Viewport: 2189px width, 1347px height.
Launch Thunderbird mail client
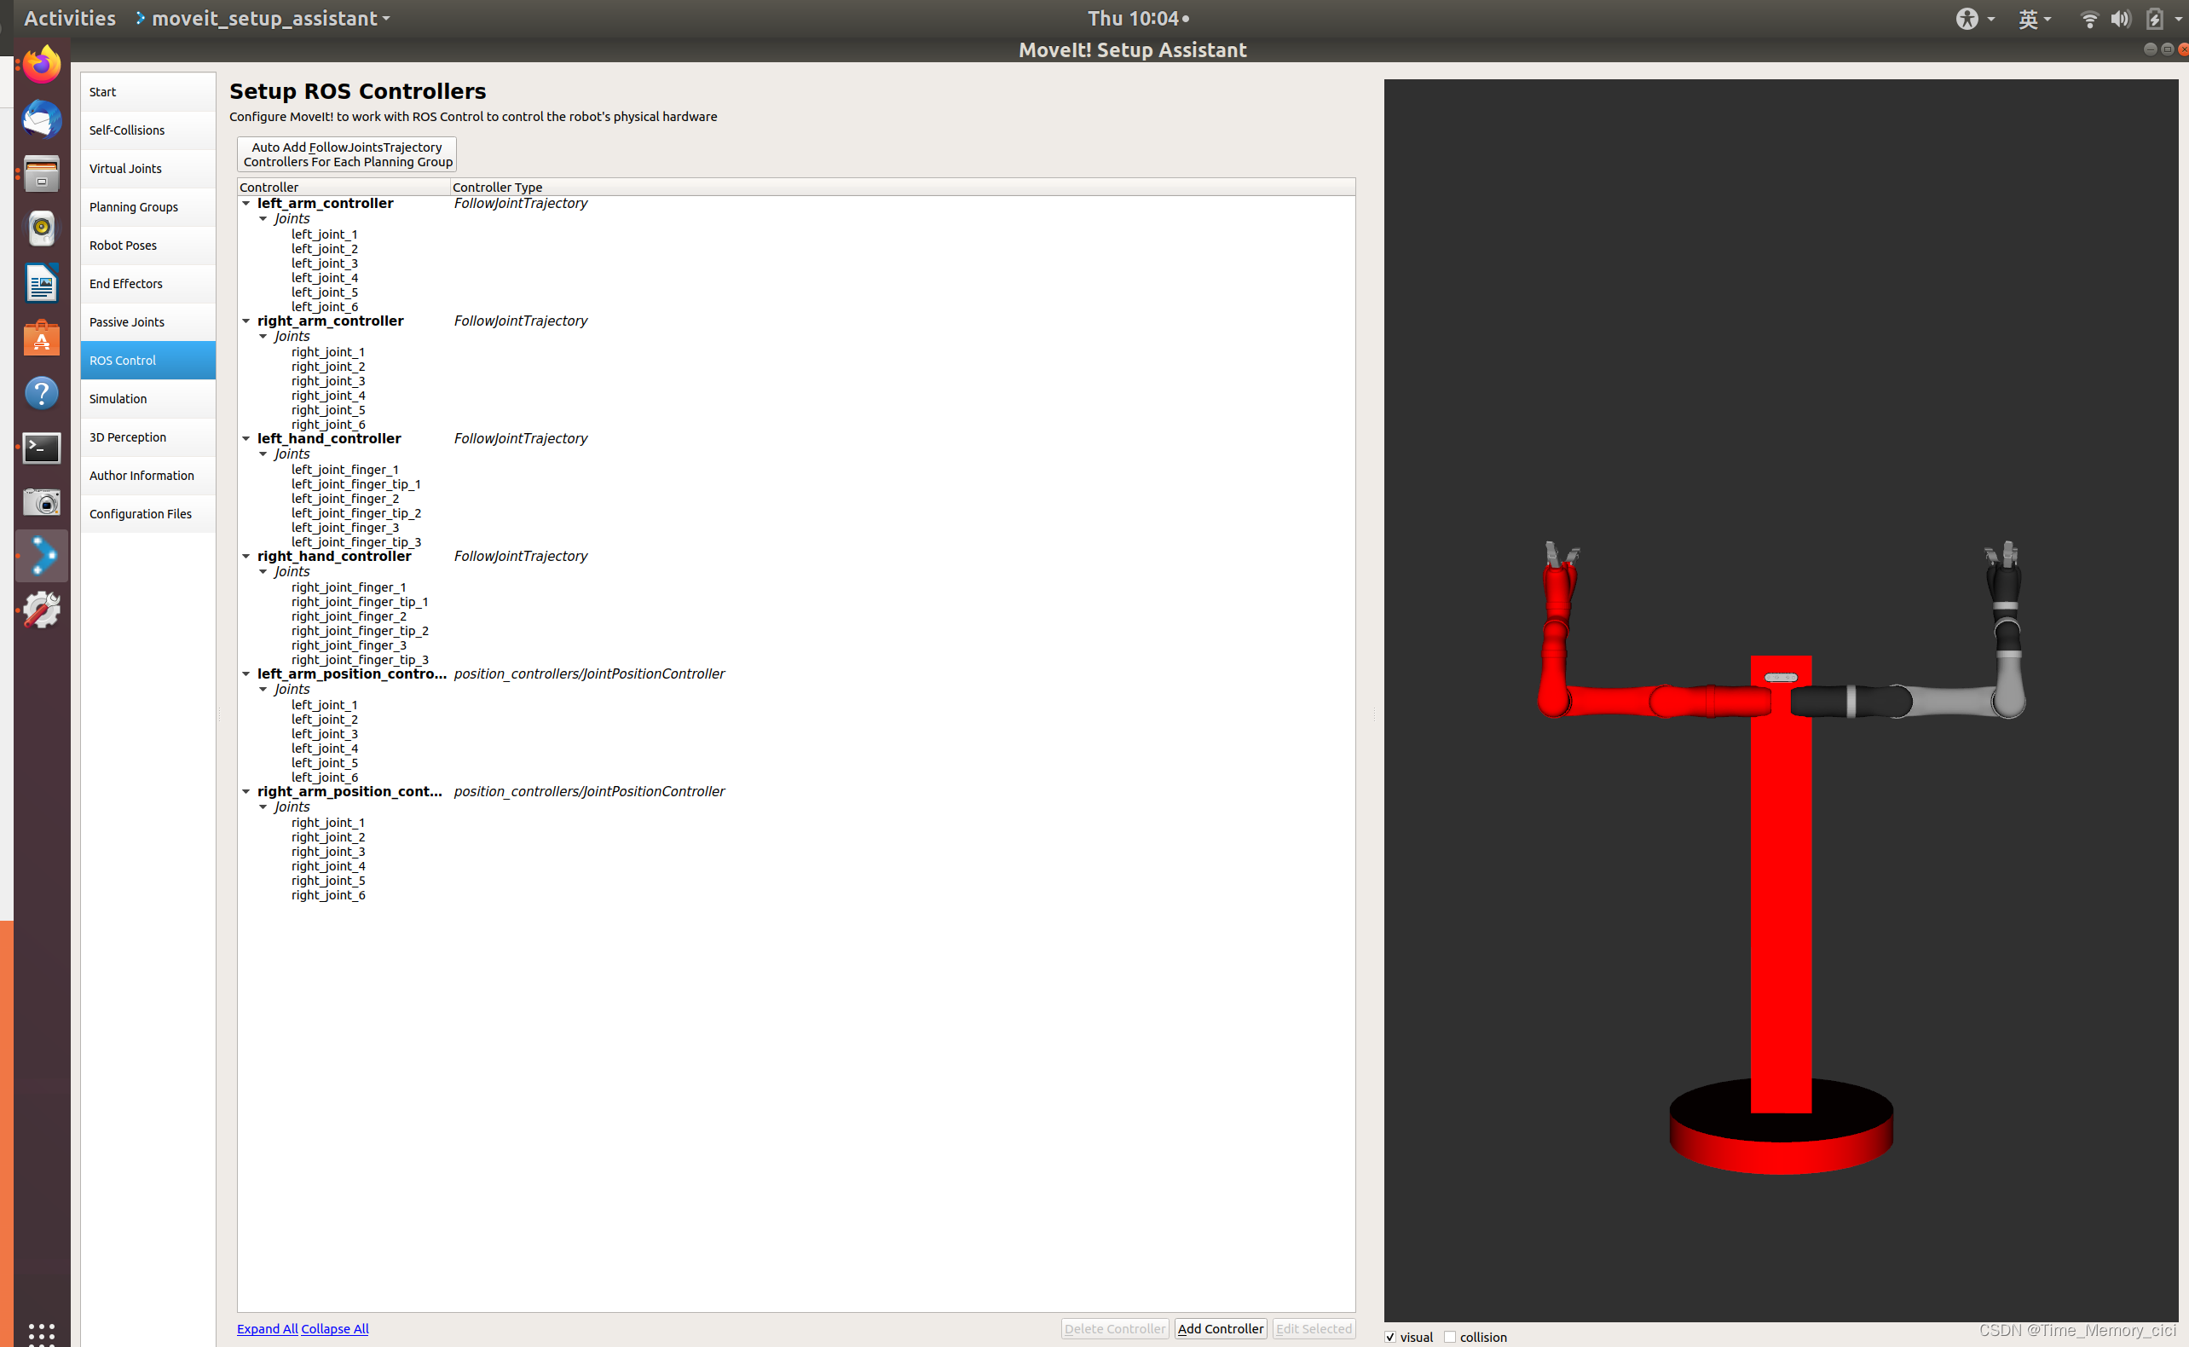click(x=42, y=119)
